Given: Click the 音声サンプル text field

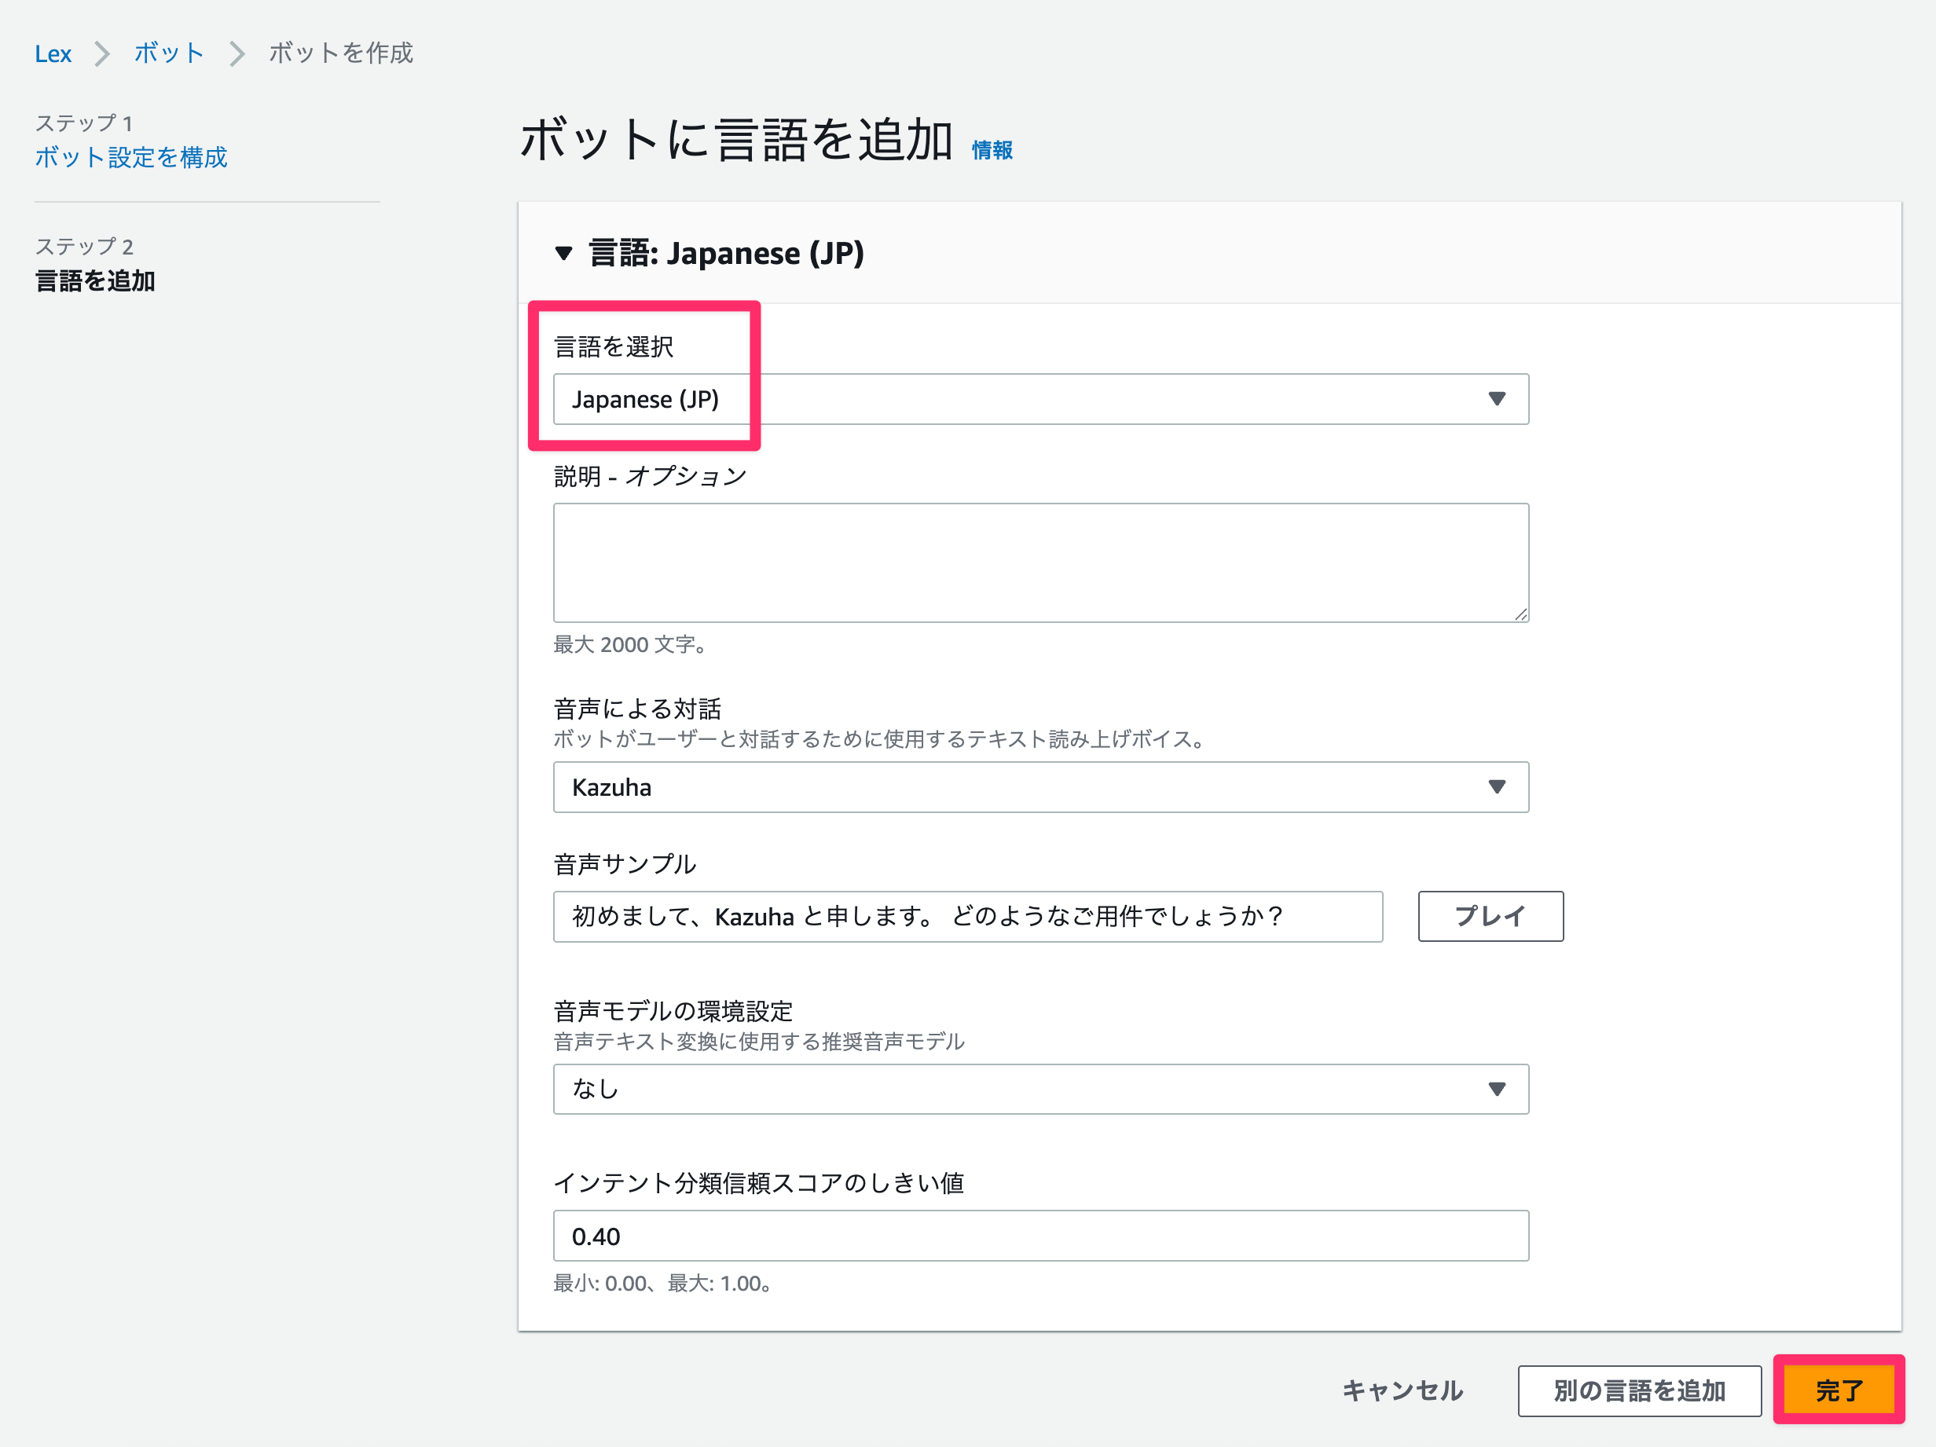Looking at the screenshot, I should pyautogui.click(x=967, y=917).
